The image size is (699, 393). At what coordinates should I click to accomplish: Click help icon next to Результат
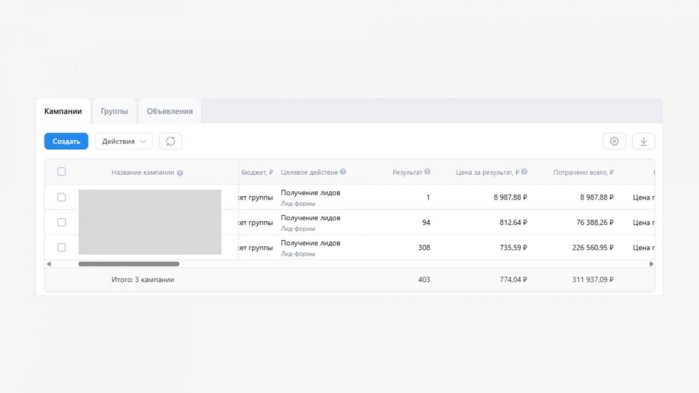(427, 172)
